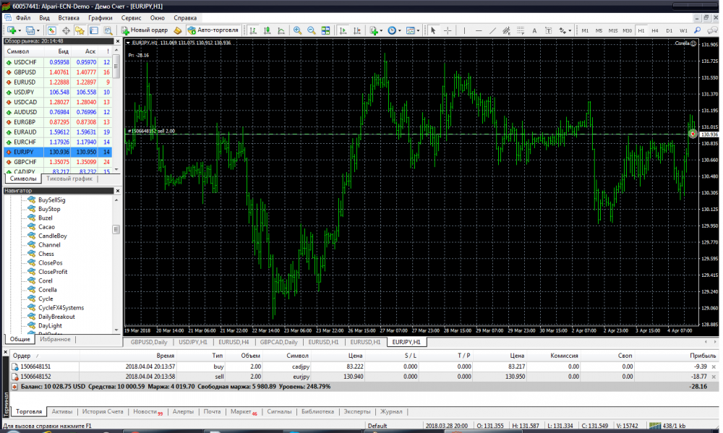Click the Tile Windows icon
The image size is (723, 433).
325,30
